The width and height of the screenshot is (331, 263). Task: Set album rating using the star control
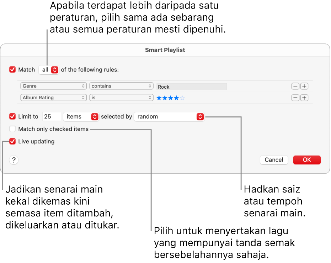point(171,98)
